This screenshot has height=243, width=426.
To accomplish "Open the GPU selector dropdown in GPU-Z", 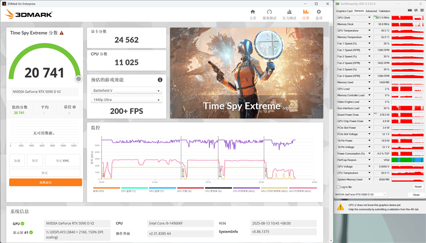I will 361,195.
